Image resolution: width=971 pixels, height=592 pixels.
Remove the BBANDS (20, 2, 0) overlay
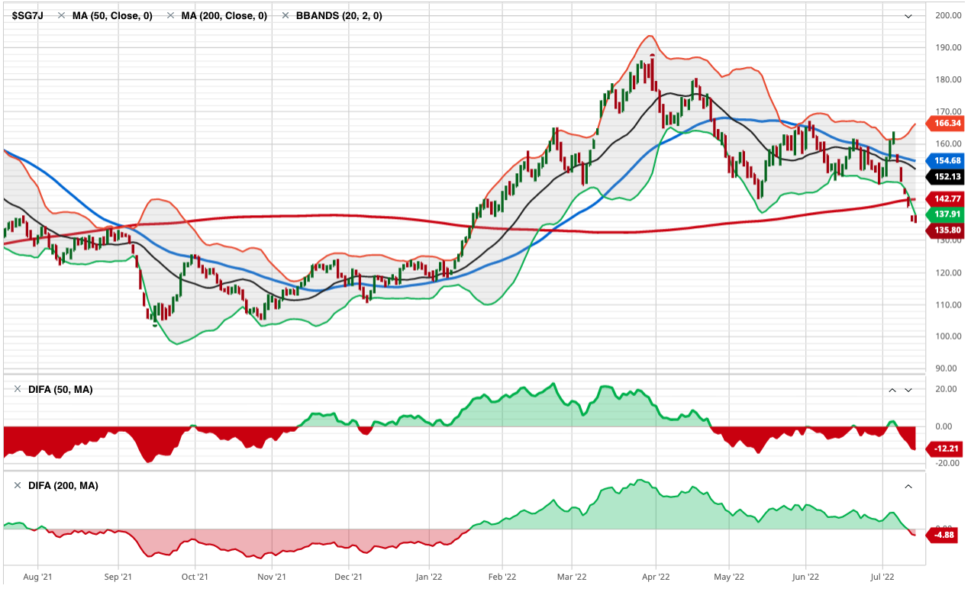tap(285, 15)
